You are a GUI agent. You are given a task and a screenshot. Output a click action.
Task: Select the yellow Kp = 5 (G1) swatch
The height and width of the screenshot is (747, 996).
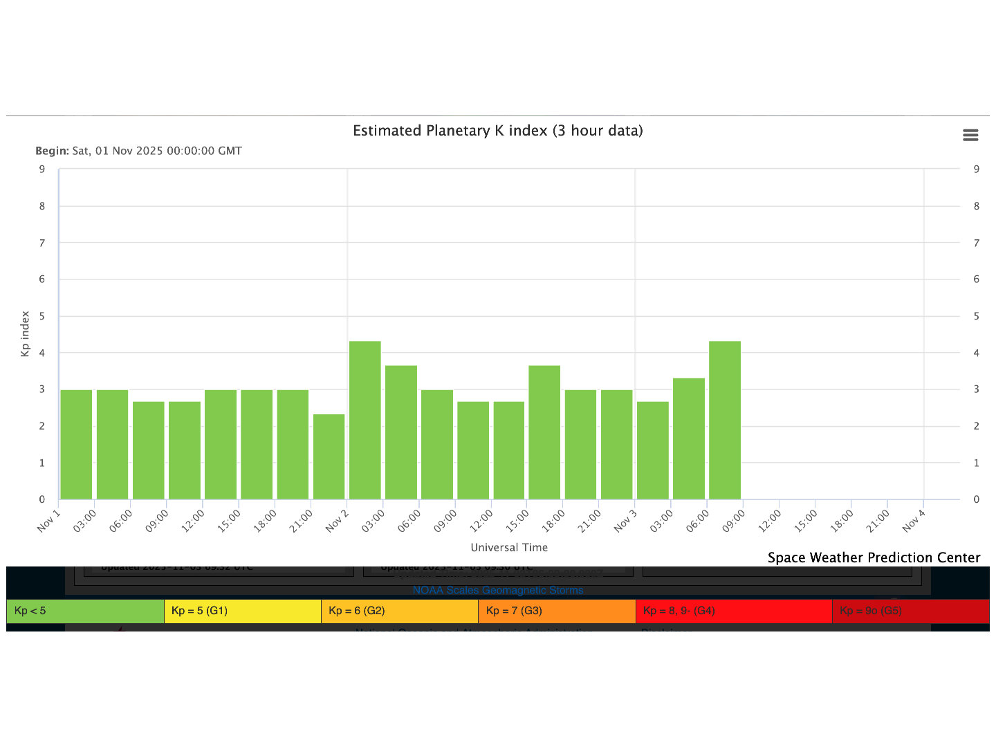[x=242, y=611]
